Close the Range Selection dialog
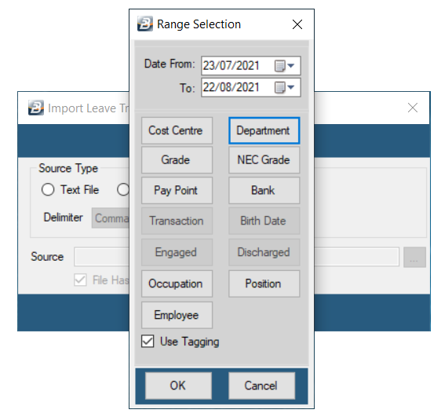Viewport: 441px width, 417px height. [x=297, y=24]
